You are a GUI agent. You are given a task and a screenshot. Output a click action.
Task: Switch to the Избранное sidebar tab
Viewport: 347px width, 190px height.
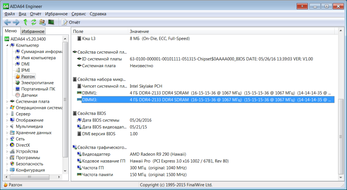[33, 31]
